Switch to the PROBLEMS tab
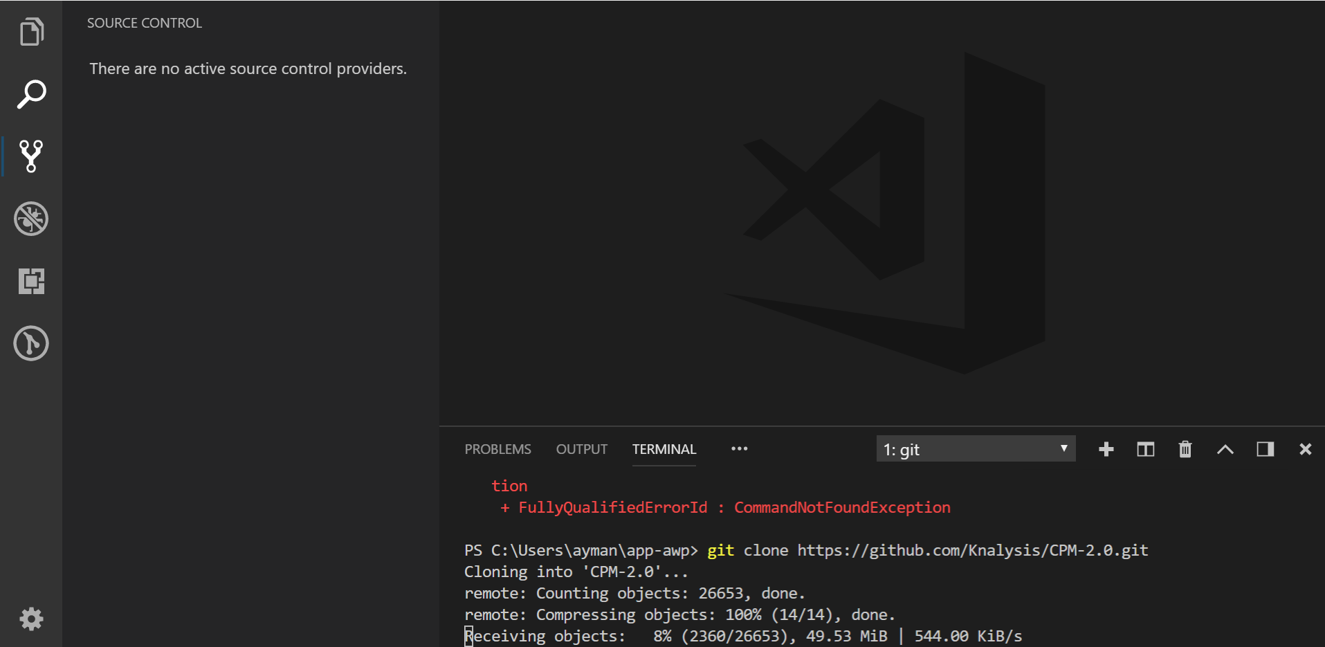 click(x=497, y=449)
